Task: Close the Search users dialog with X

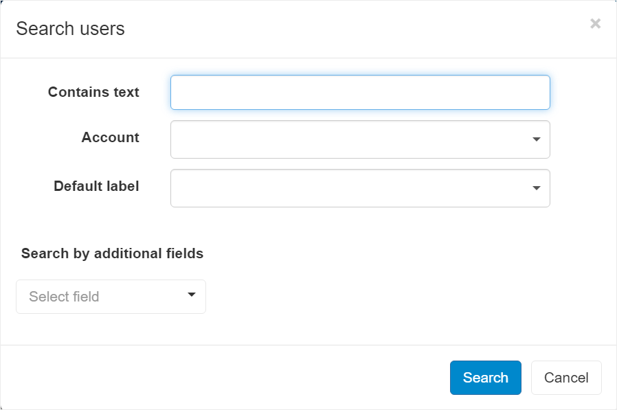Action: pos(595,24)
